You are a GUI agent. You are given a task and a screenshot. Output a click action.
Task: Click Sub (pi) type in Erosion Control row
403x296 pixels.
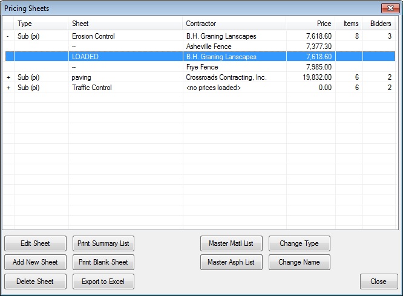coord(28,36)
